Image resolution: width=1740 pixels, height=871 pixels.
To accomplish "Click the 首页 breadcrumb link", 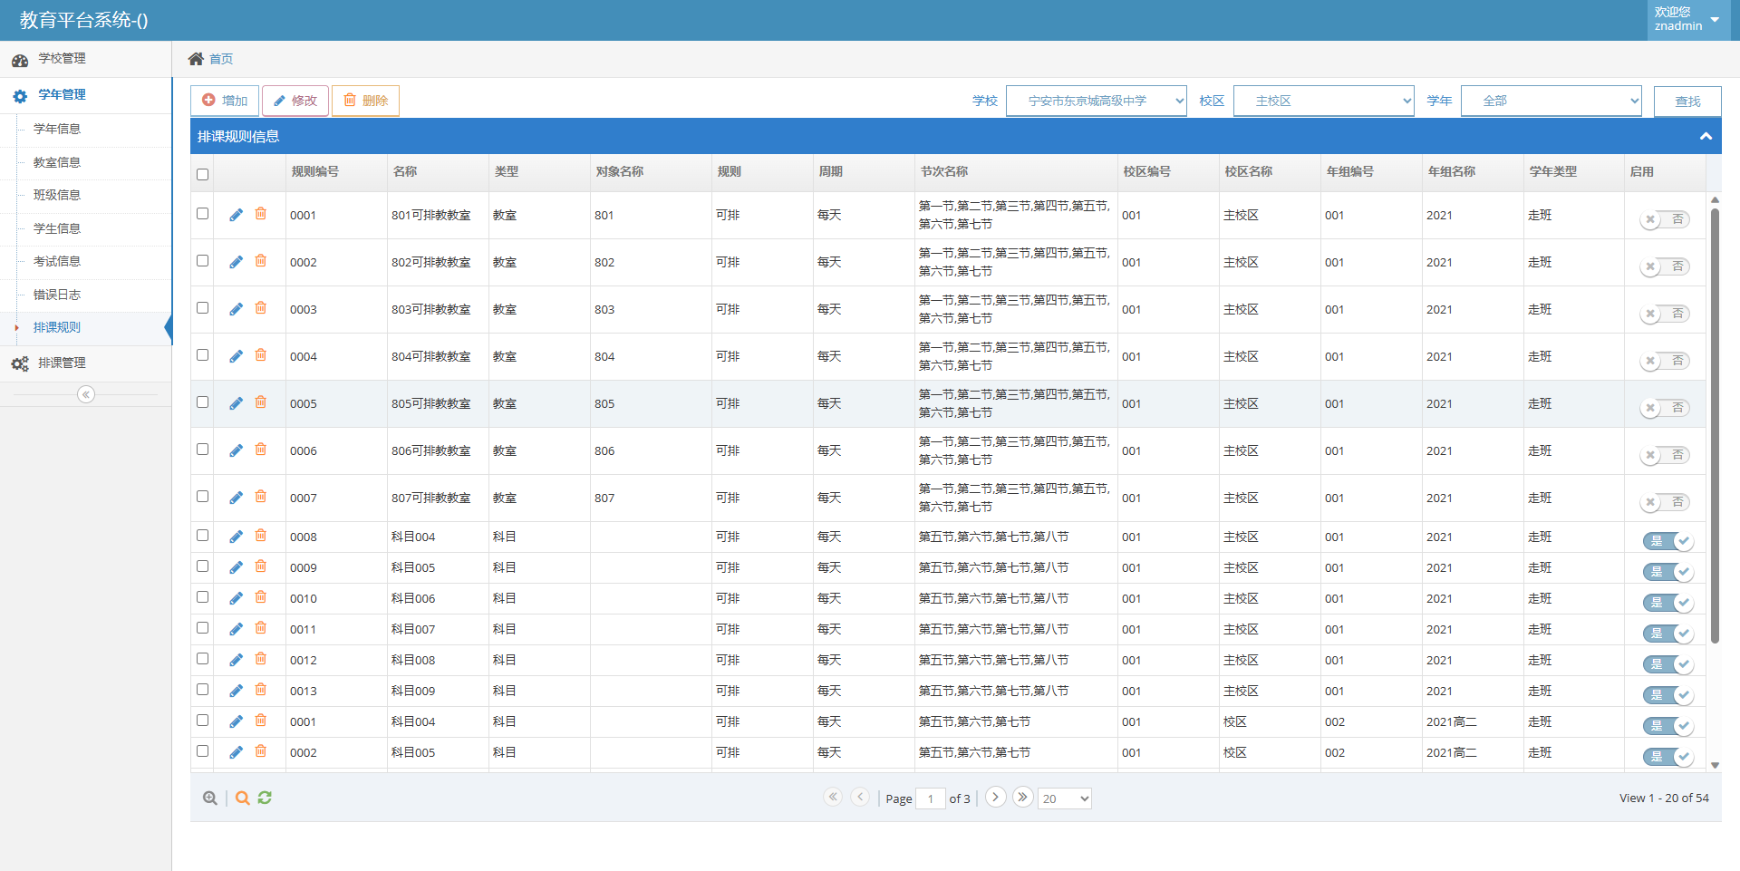I will tap(221, 59).
